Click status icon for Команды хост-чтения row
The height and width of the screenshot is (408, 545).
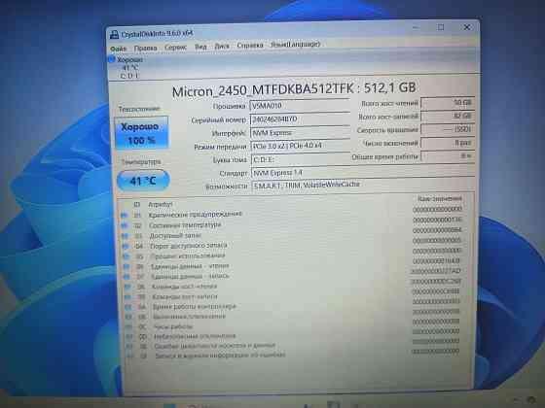[x=127, y=287]
